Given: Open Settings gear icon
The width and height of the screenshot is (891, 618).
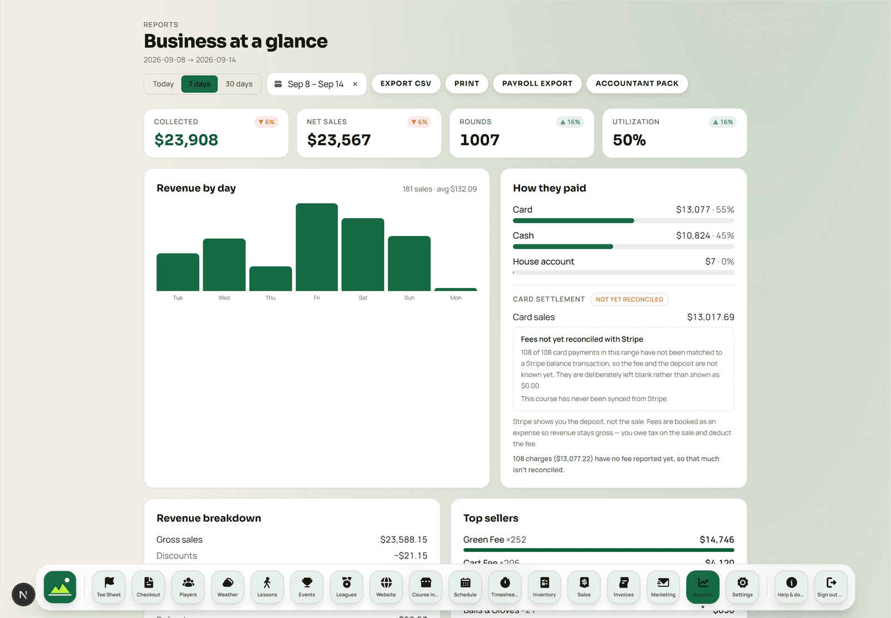Looking at the screenshot, I should click(x=742, y=587).
